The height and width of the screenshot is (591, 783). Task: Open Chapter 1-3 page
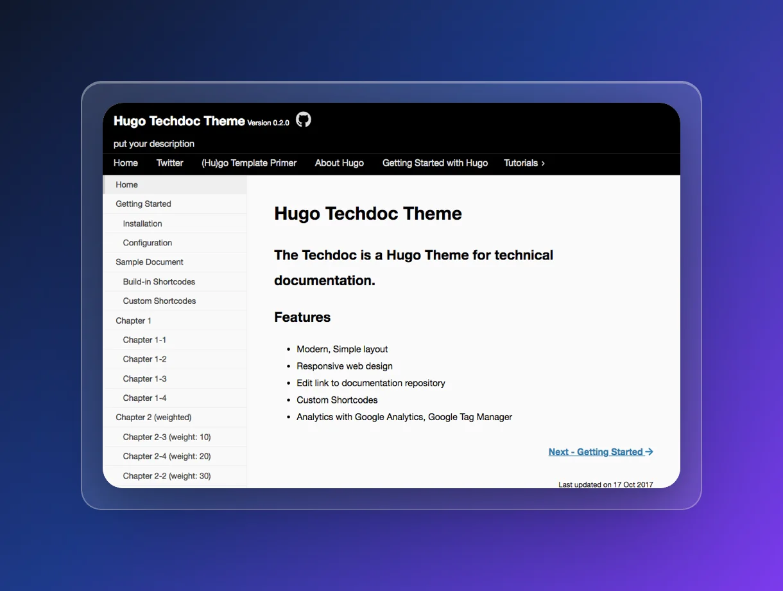click(175, 378)
